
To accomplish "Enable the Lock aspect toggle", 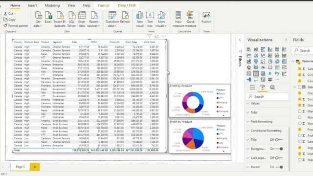I will [x=279, y=158].
